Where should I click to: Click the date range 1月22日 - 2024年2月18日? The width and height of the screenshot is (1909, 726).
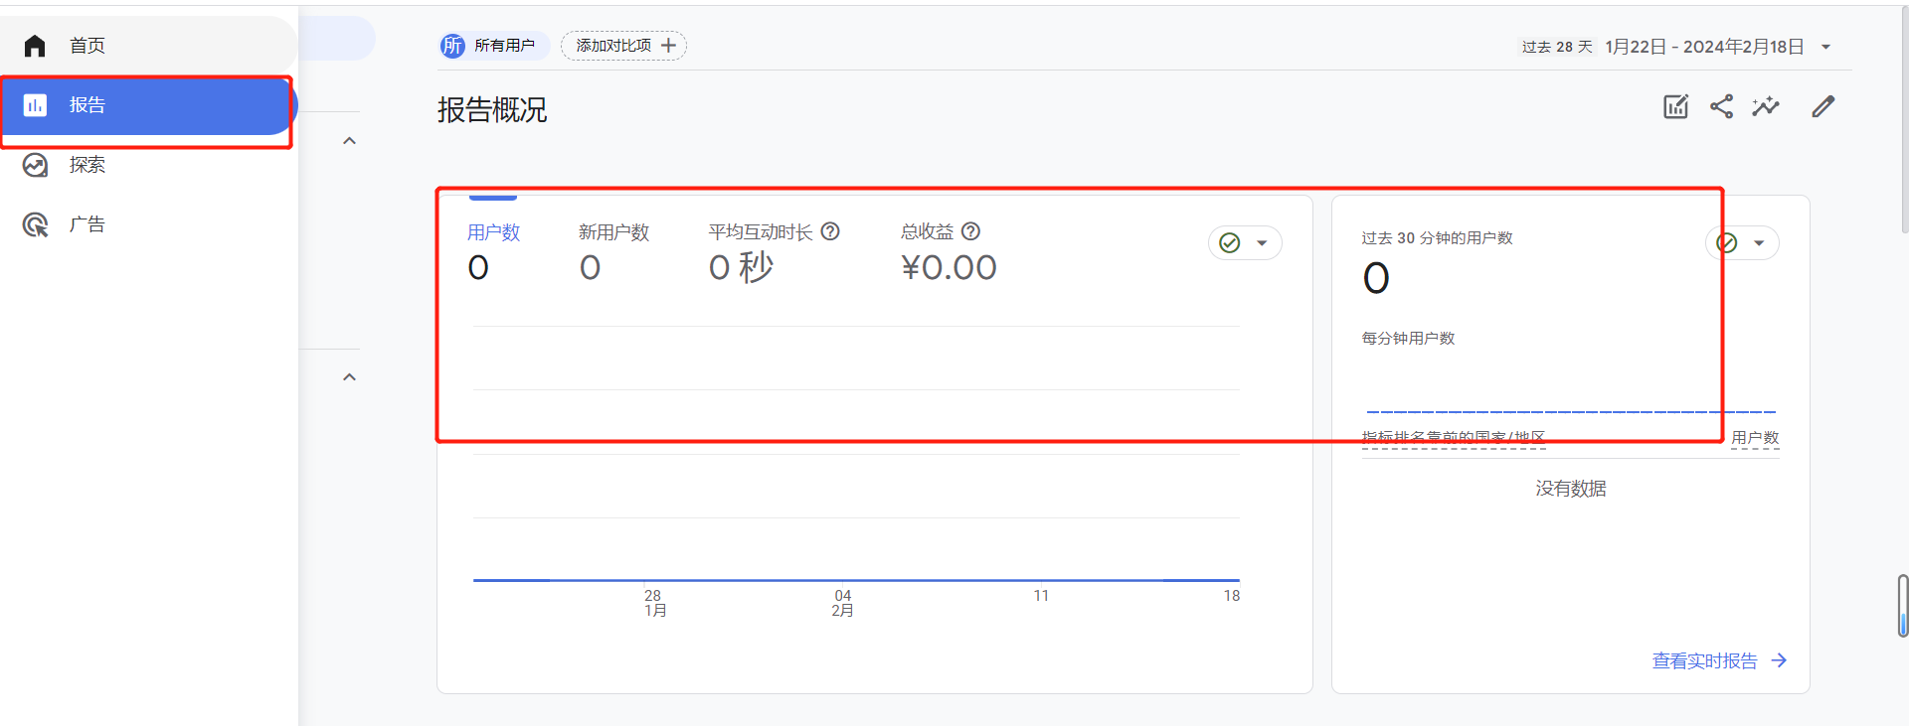pos(1704,47)
